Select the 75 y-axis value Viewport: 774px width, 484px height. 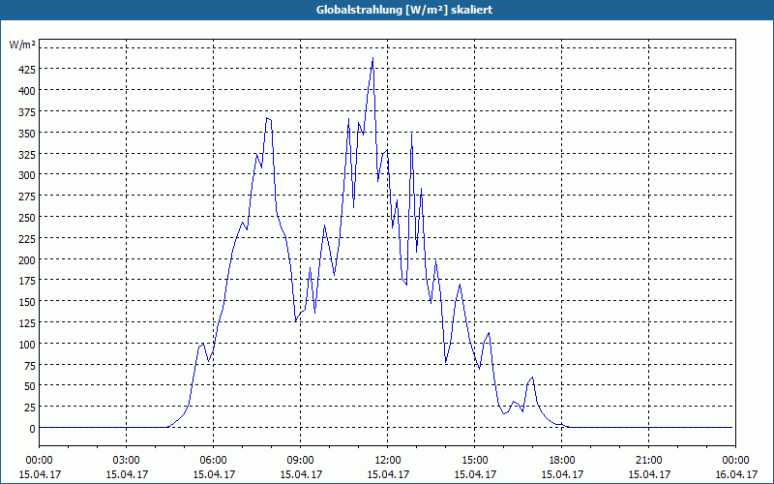click(x=29, y=366)
